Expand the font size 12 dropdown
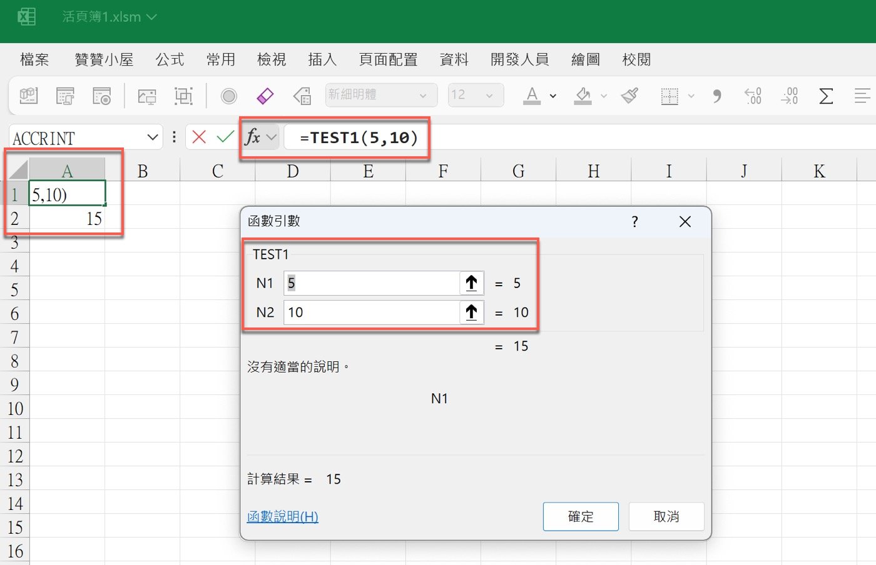The height and width of the screenshot is (565, 876). [x=489, y=96]
